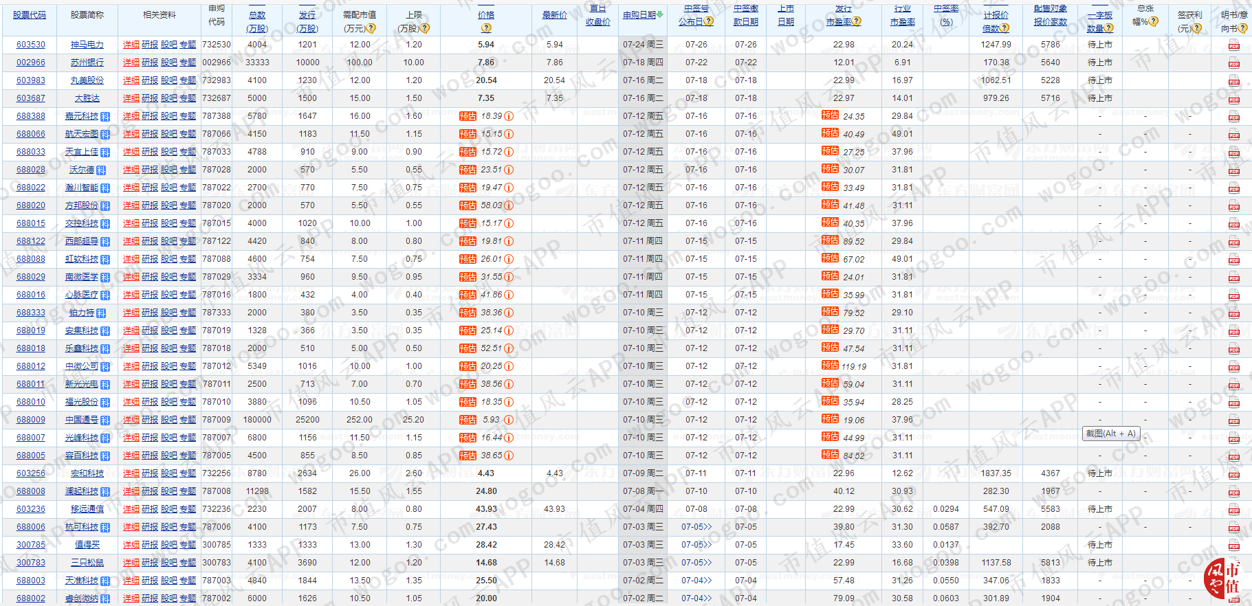Open the 详细 link for 丸美股份
Screen dimensions: 1252x606
(x=131, y=80)
